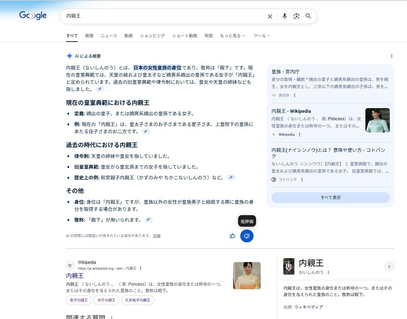Open Google Lens image search icon
Viewport: 407px width, 319px height.
click(296, 16)
